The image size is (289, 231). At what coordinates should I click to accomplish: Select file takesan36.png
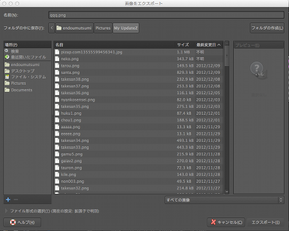point(139,93)
